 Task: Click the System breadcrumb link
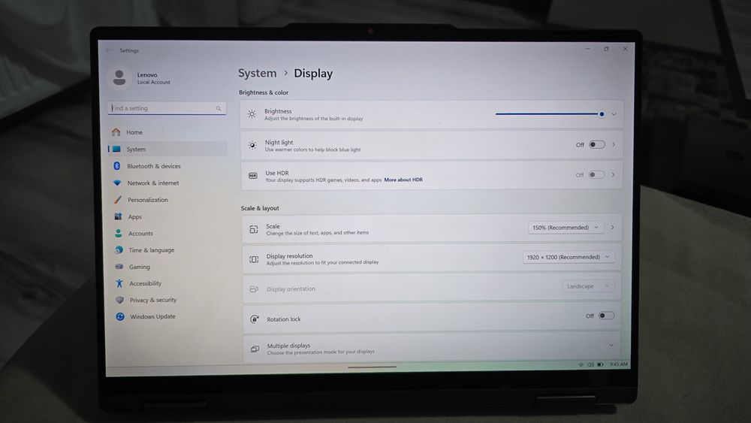point(257,73)
